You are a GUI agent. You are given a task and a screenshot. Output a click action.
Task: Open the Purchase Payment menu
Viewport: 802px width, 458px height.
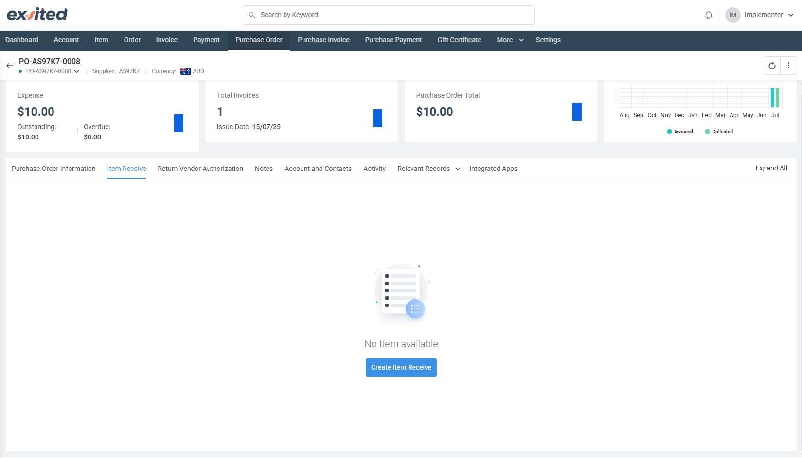click(x=393, y=40)
